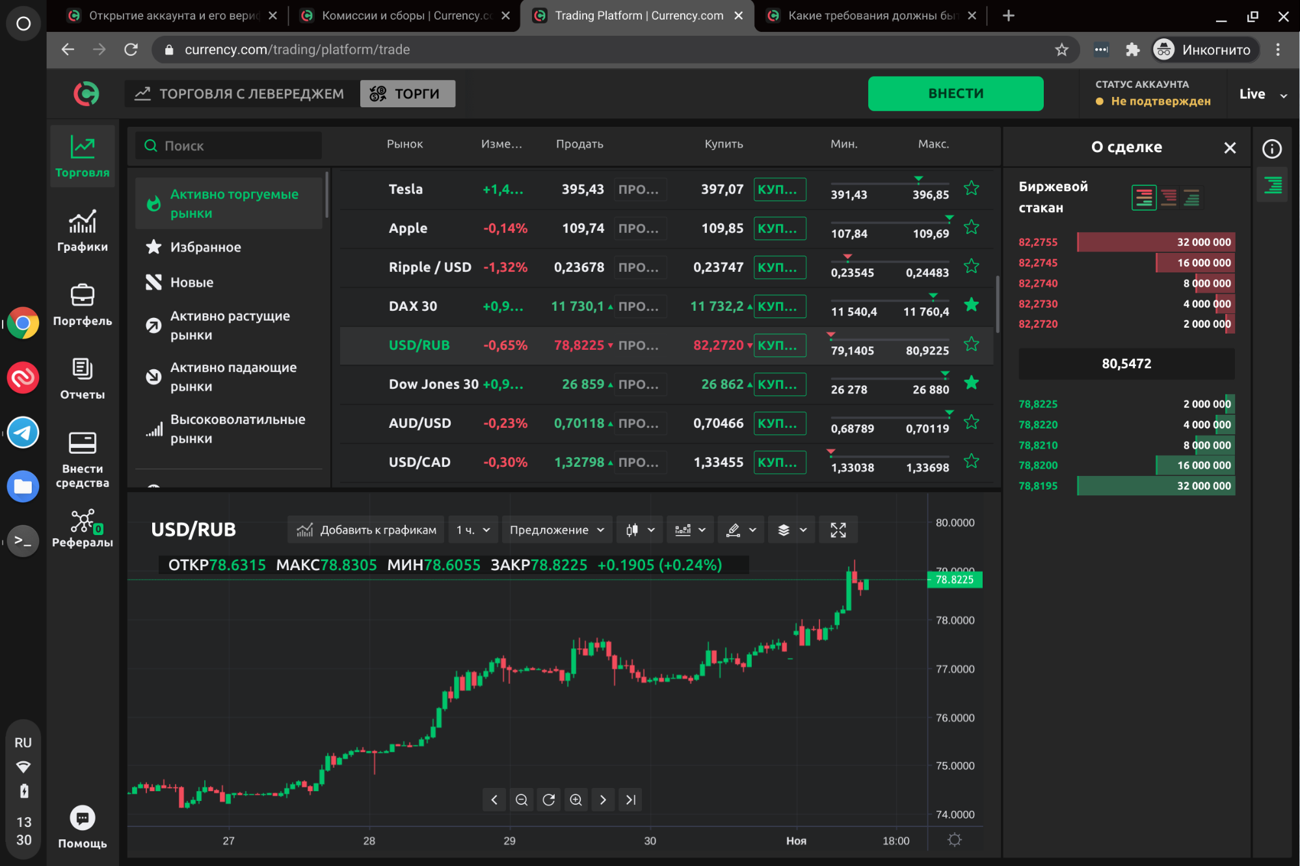Open the Отчеты sidebar section

click(83, 378)
